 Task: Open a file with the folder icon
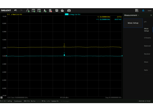pos(62,11)
